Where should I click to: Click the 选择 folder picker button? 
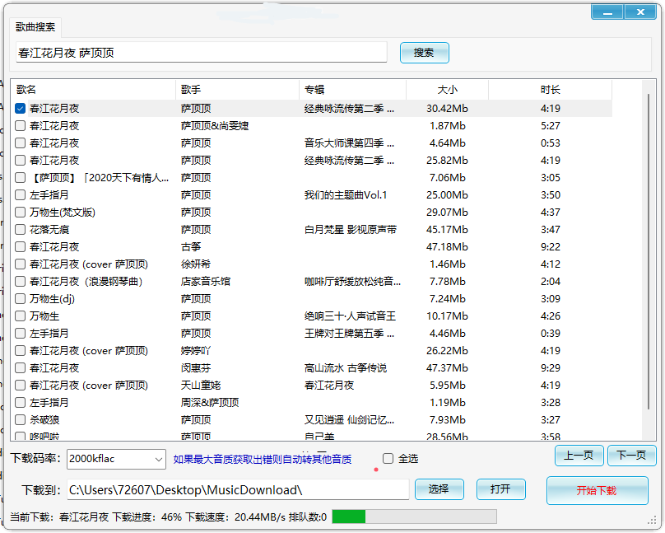[x=439, y=489]
